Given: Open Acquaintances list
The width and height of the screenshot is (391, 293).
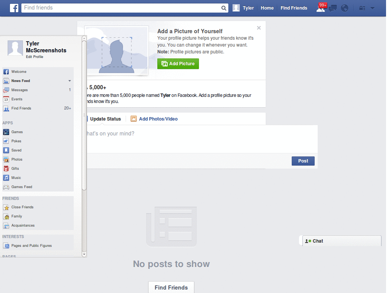Looking at the screenshot, I should point(38,225).
